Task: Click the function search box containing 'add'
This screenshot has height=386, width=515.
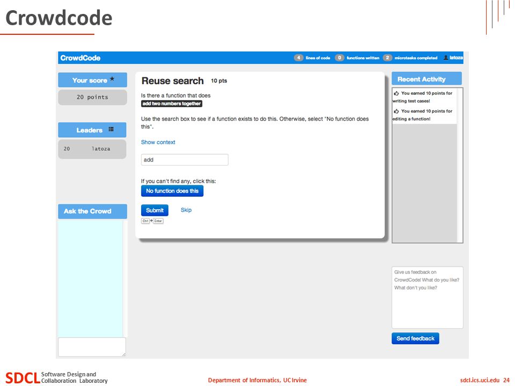Action: [185, 160]
